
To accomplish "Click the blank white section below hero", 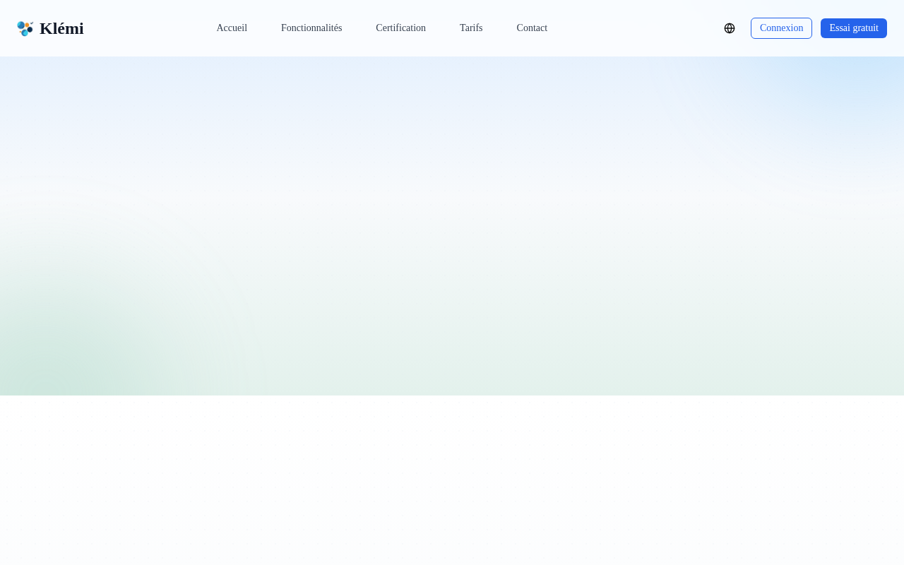I will pyautogui.click(x=452, y=480).
